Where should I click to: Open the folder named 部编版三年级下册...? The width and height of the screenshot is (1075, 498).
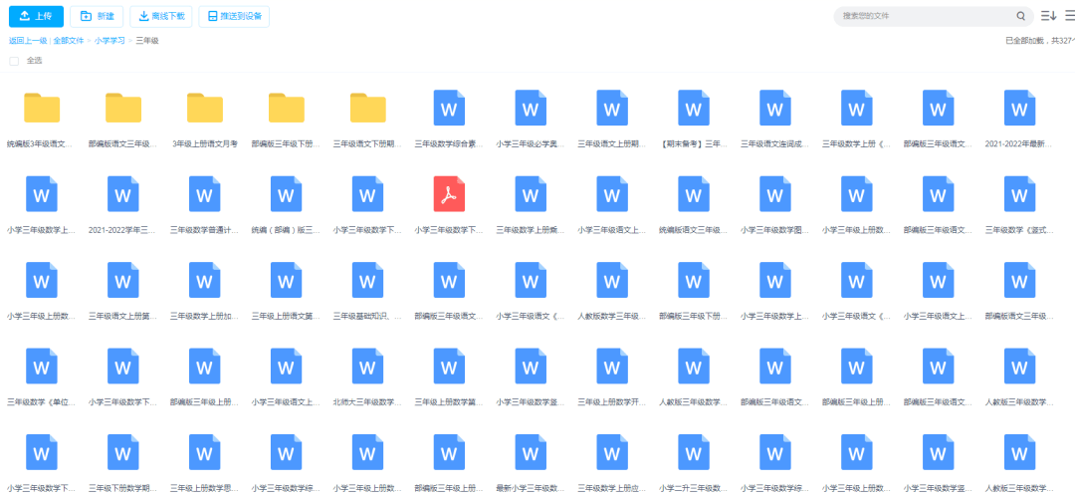(287, 108)
